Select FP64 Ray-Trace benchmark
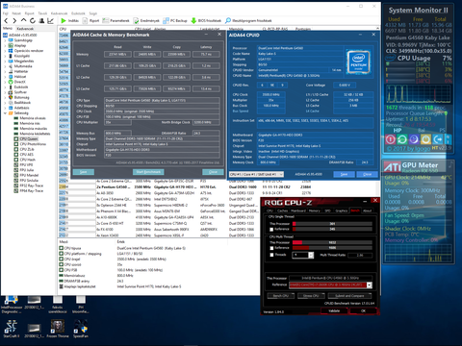462x346 pixels. point(28,191)
